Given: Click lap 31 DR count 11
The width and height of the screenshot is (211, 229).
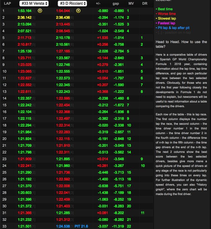Looking at the screenshot, I should 143,213.
